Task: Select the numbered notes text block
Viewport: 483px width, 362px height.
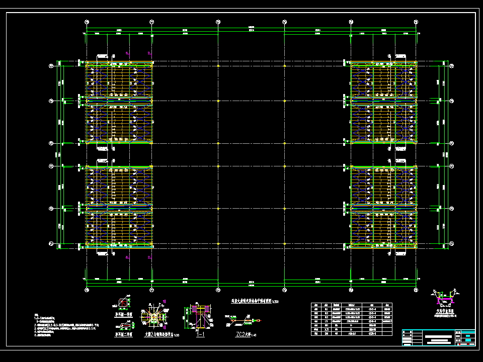Action: click(66, 325)
